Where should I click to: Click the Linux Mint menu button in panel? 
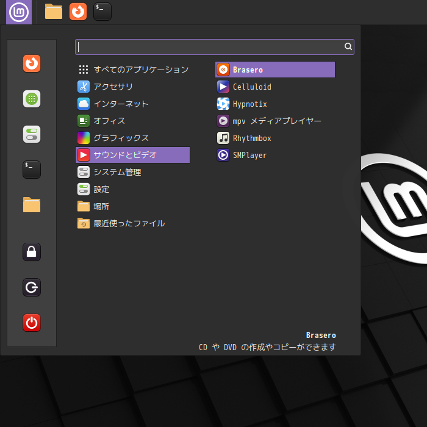point(19,12)
